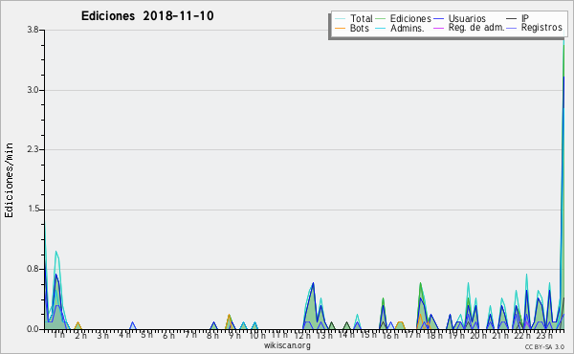Click the Total legend color line
574x354 pixels.
340,19
